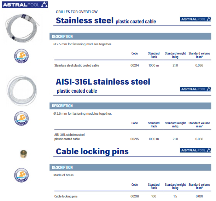The width and height of the screenshot is (216, 201).
Task: Click the AstralPool logo at top left
Action: point(25,5)
